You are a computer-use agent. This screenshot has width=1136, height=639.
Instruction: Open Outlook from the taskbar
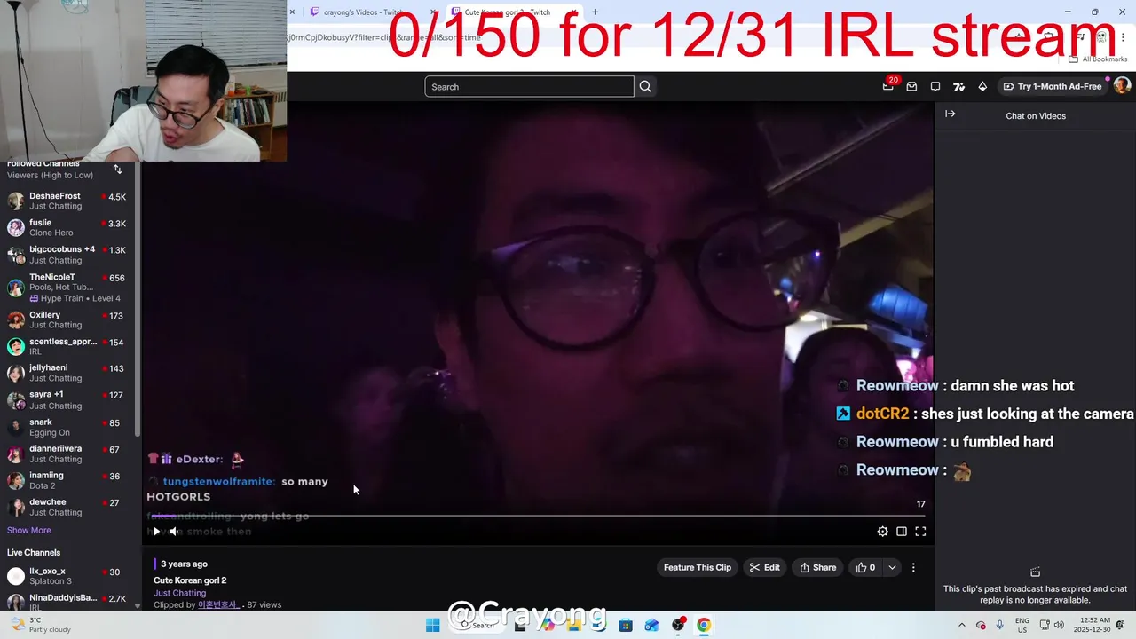[651, 625]
